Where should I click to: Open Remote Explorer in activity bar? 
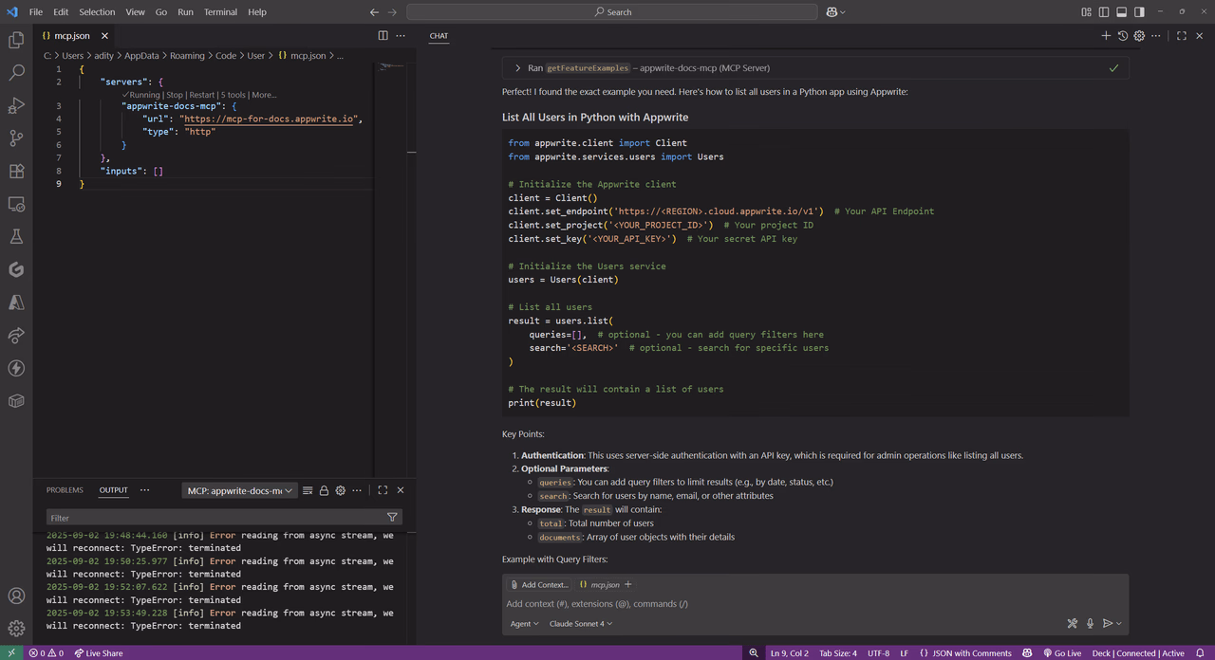pyautogui.click(x=16, y=204)
